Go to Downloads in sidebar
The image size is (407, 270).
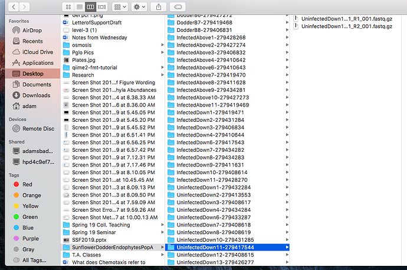[x=36, y=95]
